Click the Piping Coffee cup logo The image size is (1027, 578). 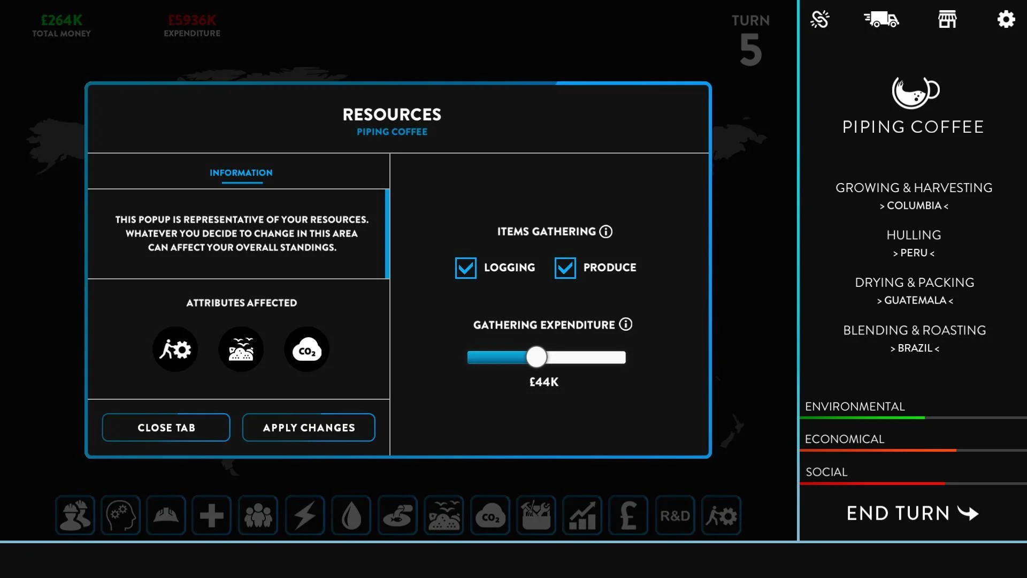coord(915,92)
